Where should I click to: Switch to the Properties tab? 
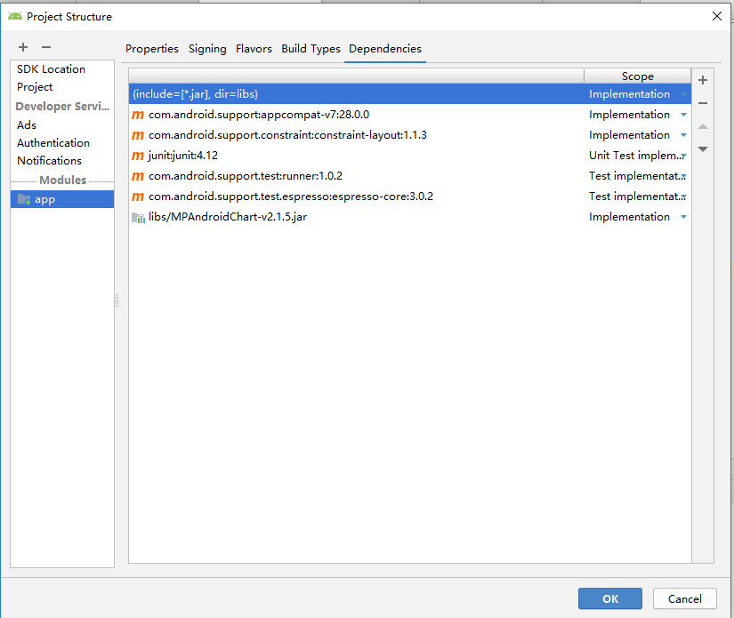click(x=151, y=49)
